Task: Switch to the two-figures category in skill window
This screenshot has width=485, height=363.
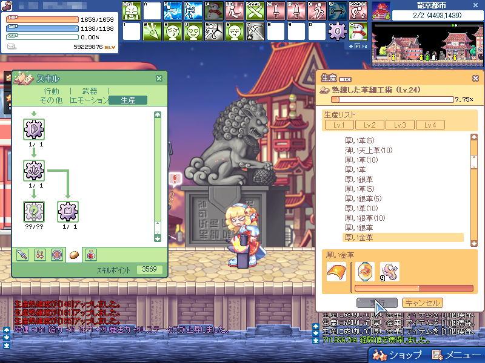Action: coord(40,255)
